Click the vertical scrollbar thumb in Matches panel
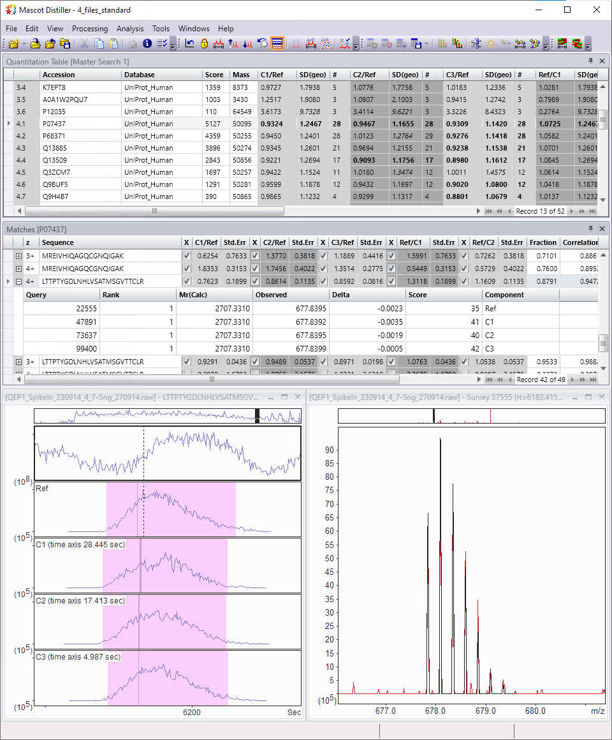 (603, 343)
